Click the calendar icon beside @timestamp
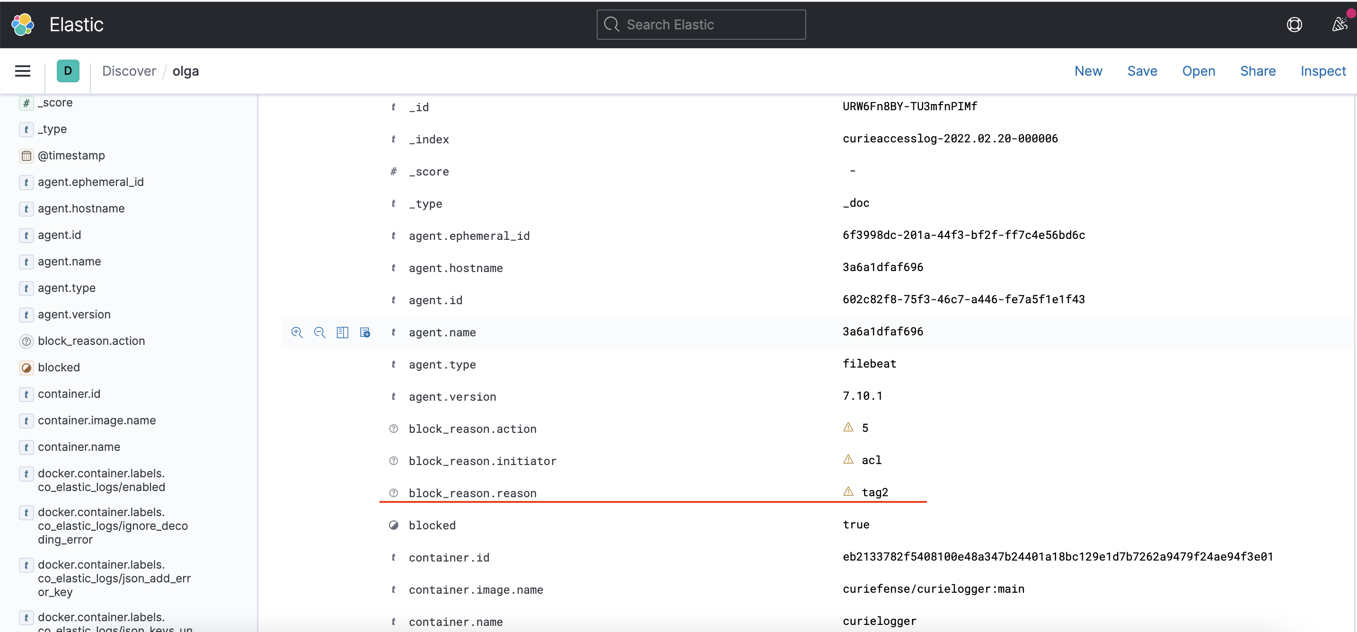The height and width of the screenshot is (632, 1357). click(26, 155)
